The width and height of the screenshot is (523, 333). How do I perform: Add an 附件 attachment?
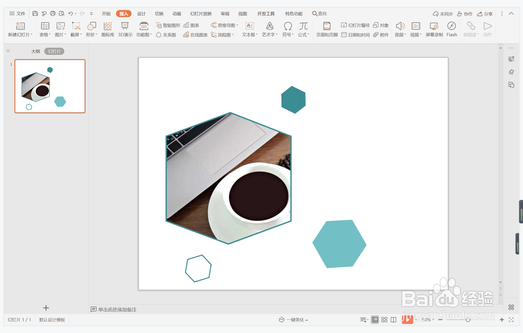tap(381, 35)
